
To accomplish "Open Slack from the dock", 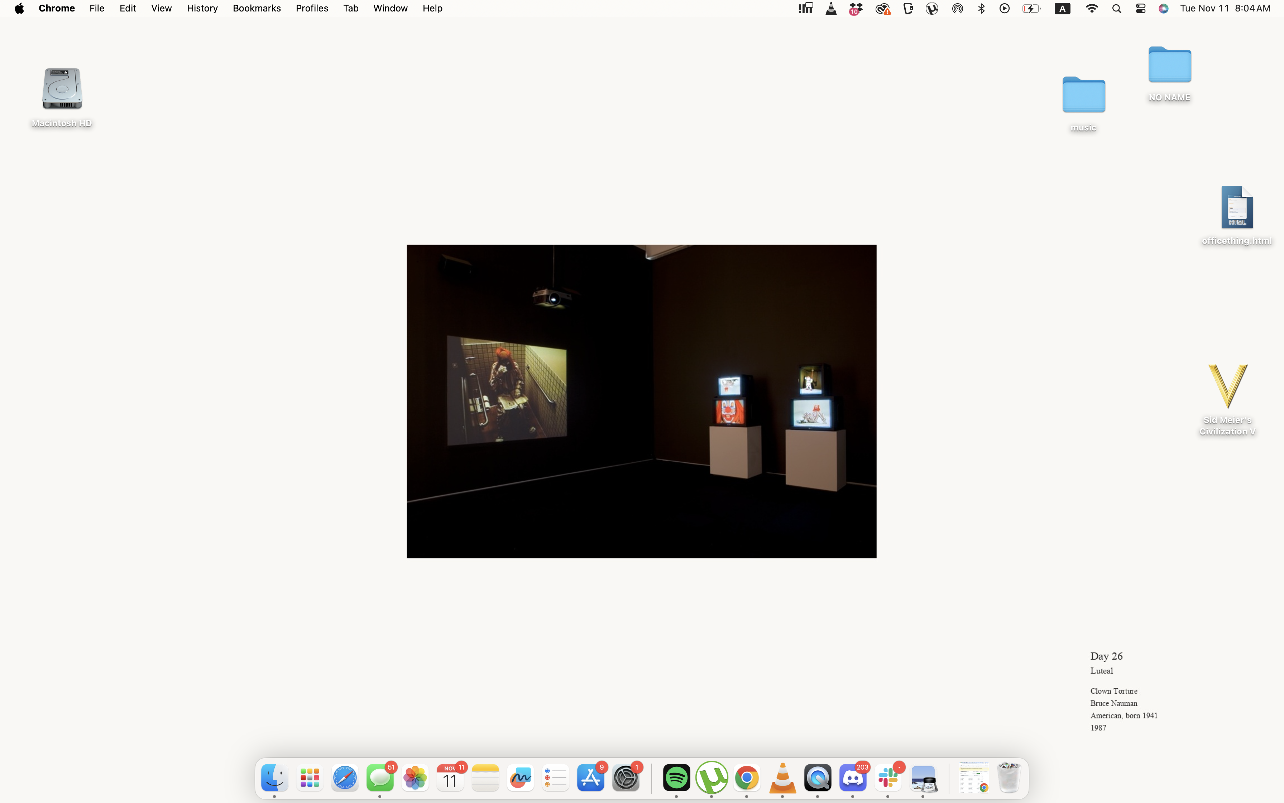I will coord(888,778).
